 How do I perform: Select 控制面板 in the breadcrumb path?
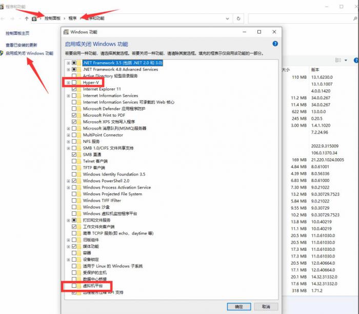click(53, 19)
